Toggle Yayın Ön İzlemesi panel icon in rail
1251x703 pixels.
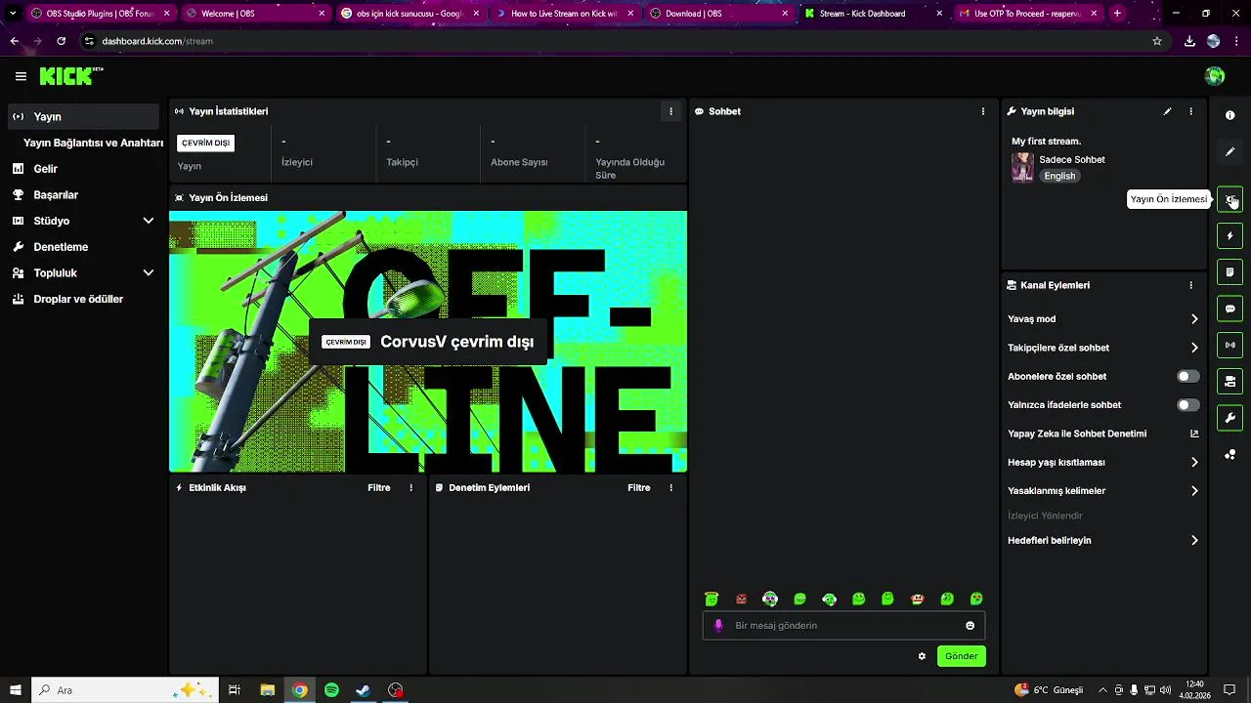pyautogui.click(x=1229, y=199)
